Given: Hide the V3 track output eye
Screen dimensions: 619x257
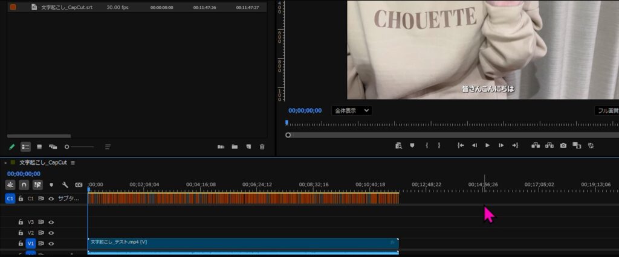Looking at the screenshot, I should pyautogui.click(x=51, y=222).
